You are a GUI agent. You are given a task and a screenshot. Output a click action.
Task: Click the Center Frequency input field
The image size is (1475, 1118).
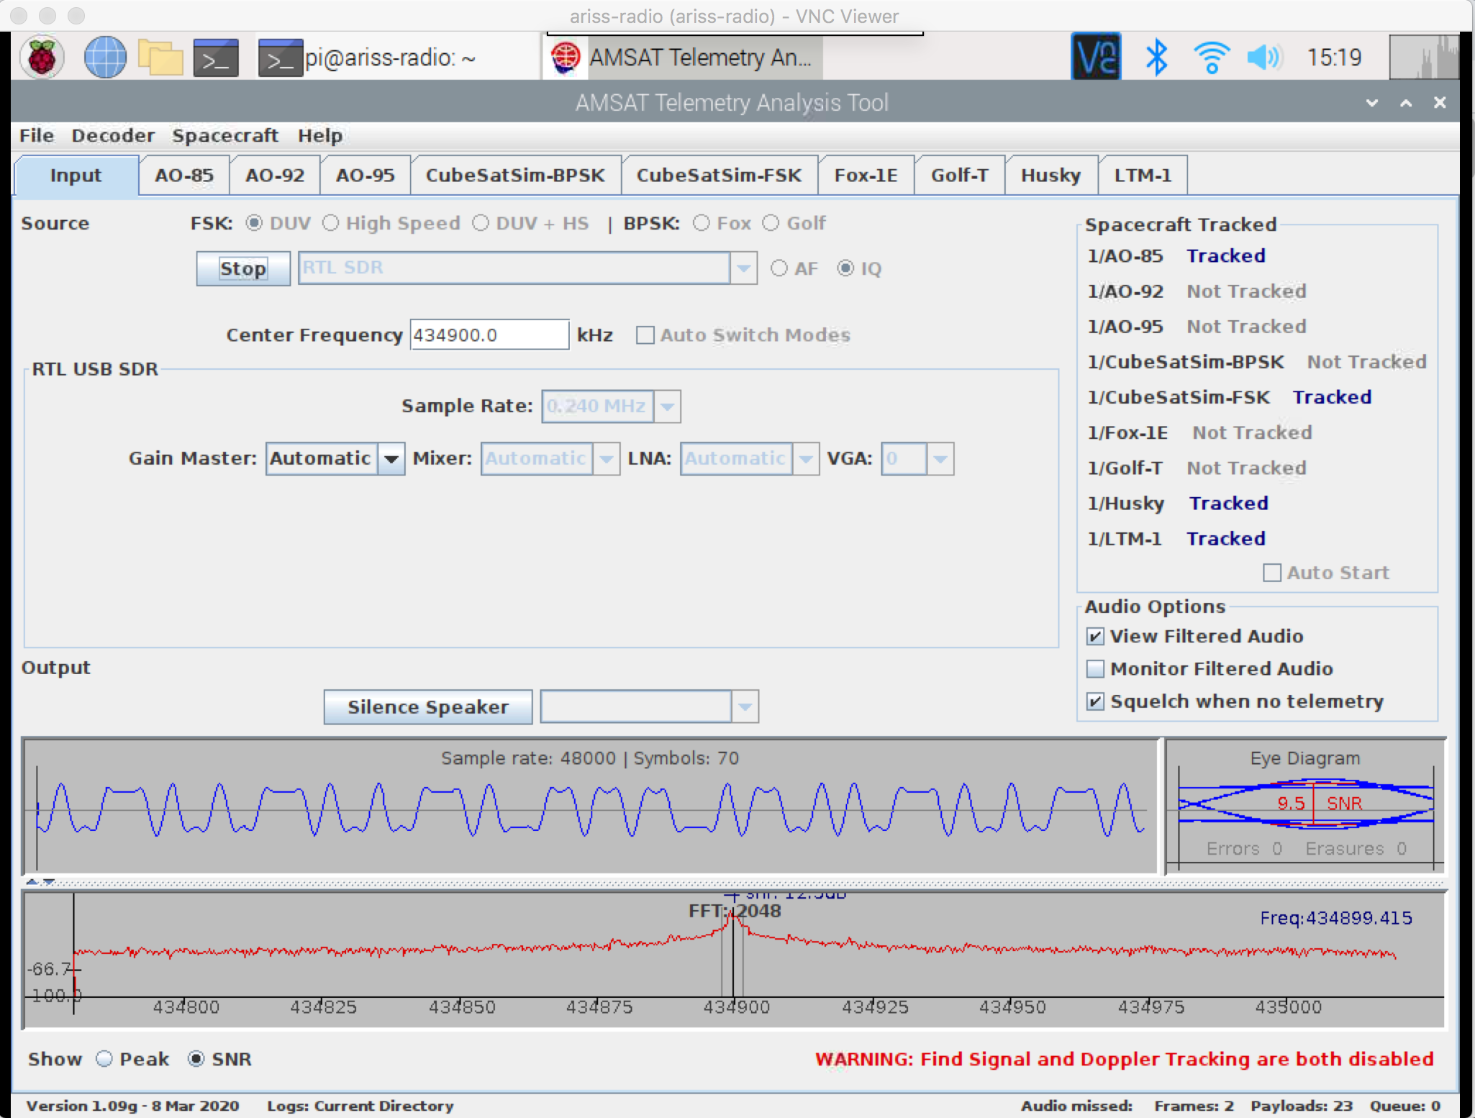click(x=489, y=335)
